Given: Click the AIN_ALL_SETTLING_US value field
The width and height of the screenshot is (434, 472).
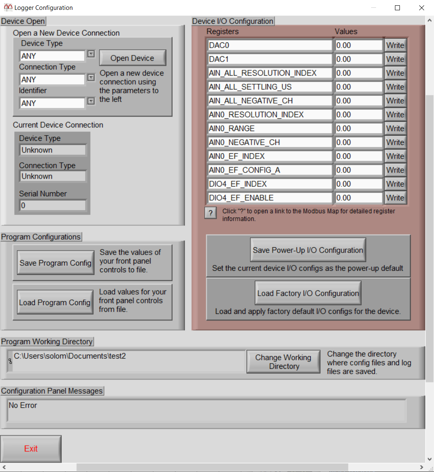Looking at the screenshot, I should [x=359, y=87].
